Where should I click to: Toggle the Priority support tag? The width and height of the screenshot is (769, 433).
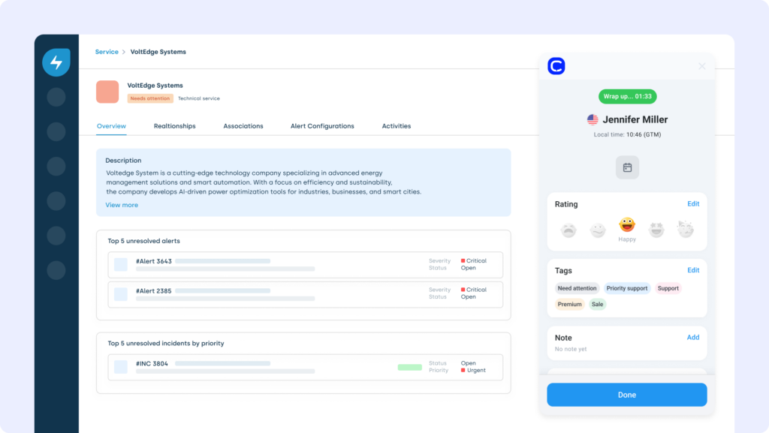tap(627, 288)
